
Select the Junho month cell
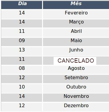pyautogui.click(x=76, y=51)
